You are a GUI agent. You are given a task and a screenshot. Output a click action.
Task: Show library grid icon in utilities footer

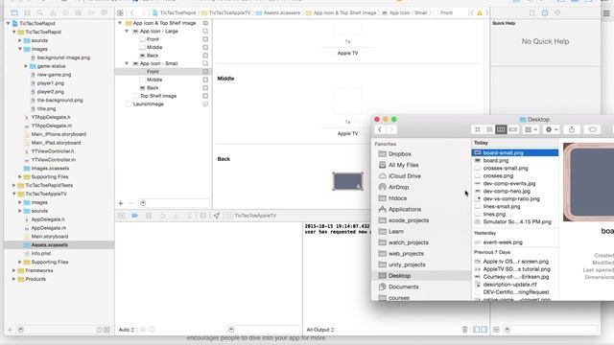(496, 330)
